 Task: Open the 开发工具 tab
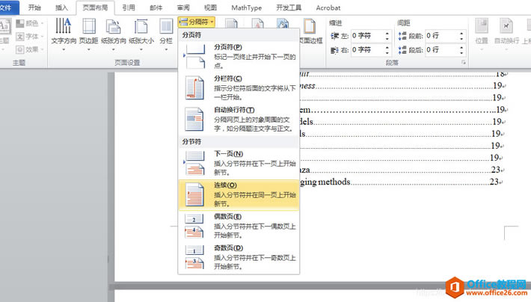(x=289, y=7)
